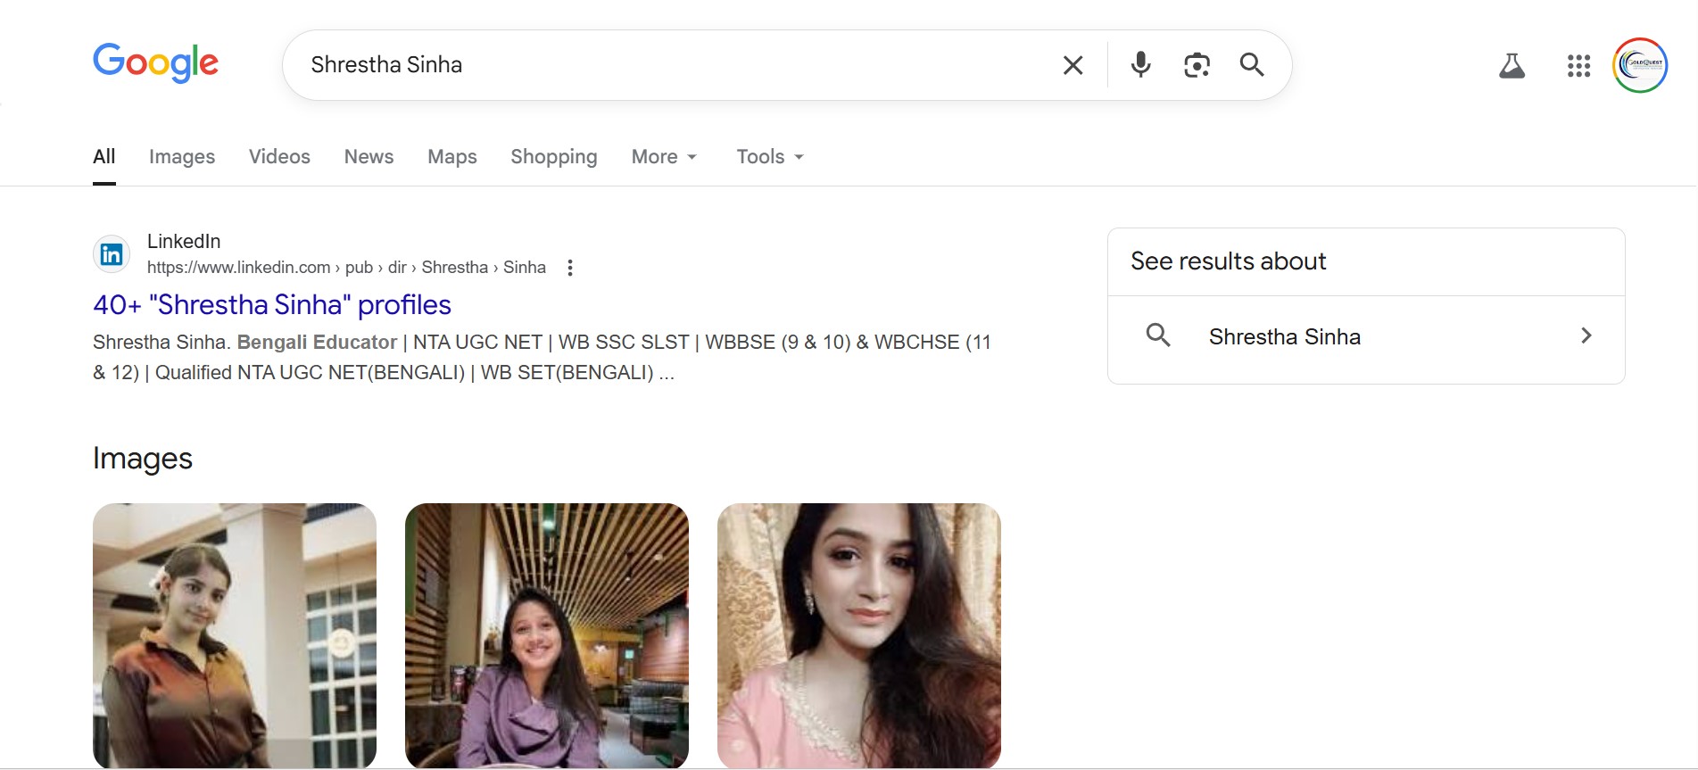
Task: Open the middle image thumbnail with purple scarf
Action: 547,635
